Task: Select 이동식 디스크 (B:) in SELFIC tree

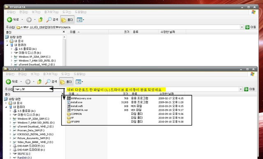Action: [x=26, y=115]
